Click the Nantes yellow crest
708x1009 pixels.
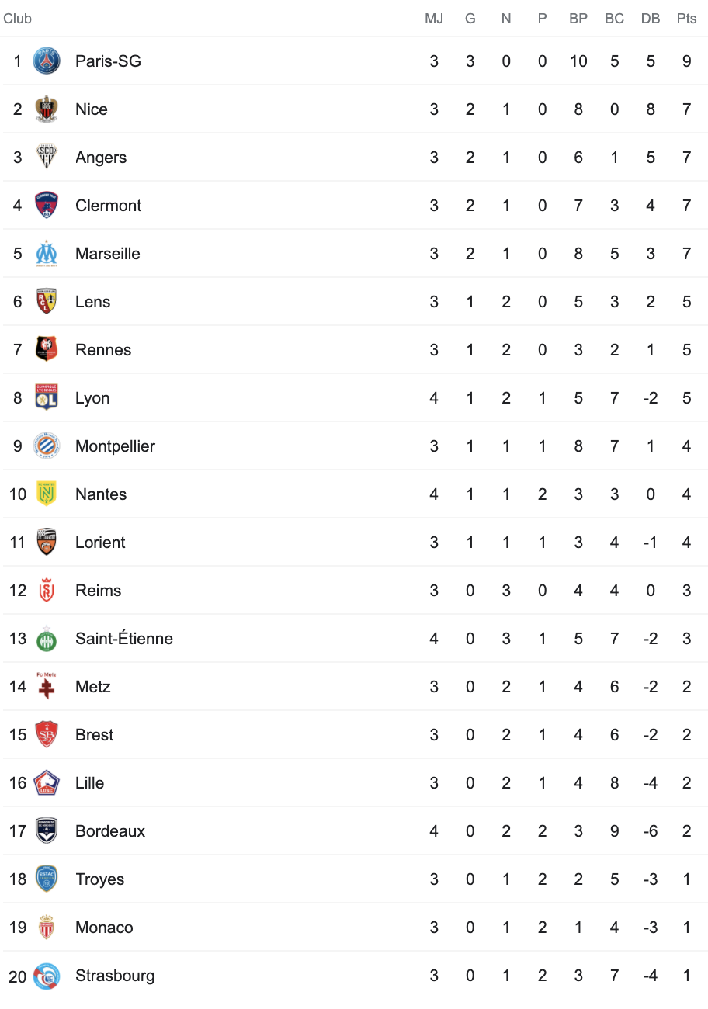(x=47, y=494)
